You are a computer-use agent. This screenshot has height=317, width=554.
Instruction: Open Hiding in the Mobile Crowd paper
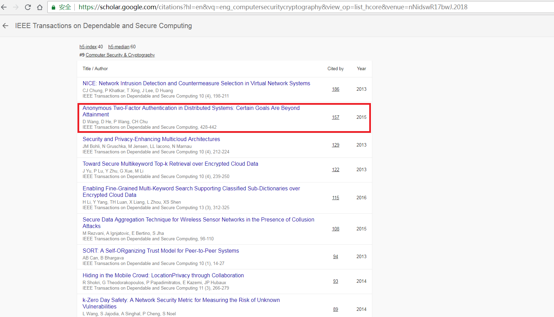163,276
